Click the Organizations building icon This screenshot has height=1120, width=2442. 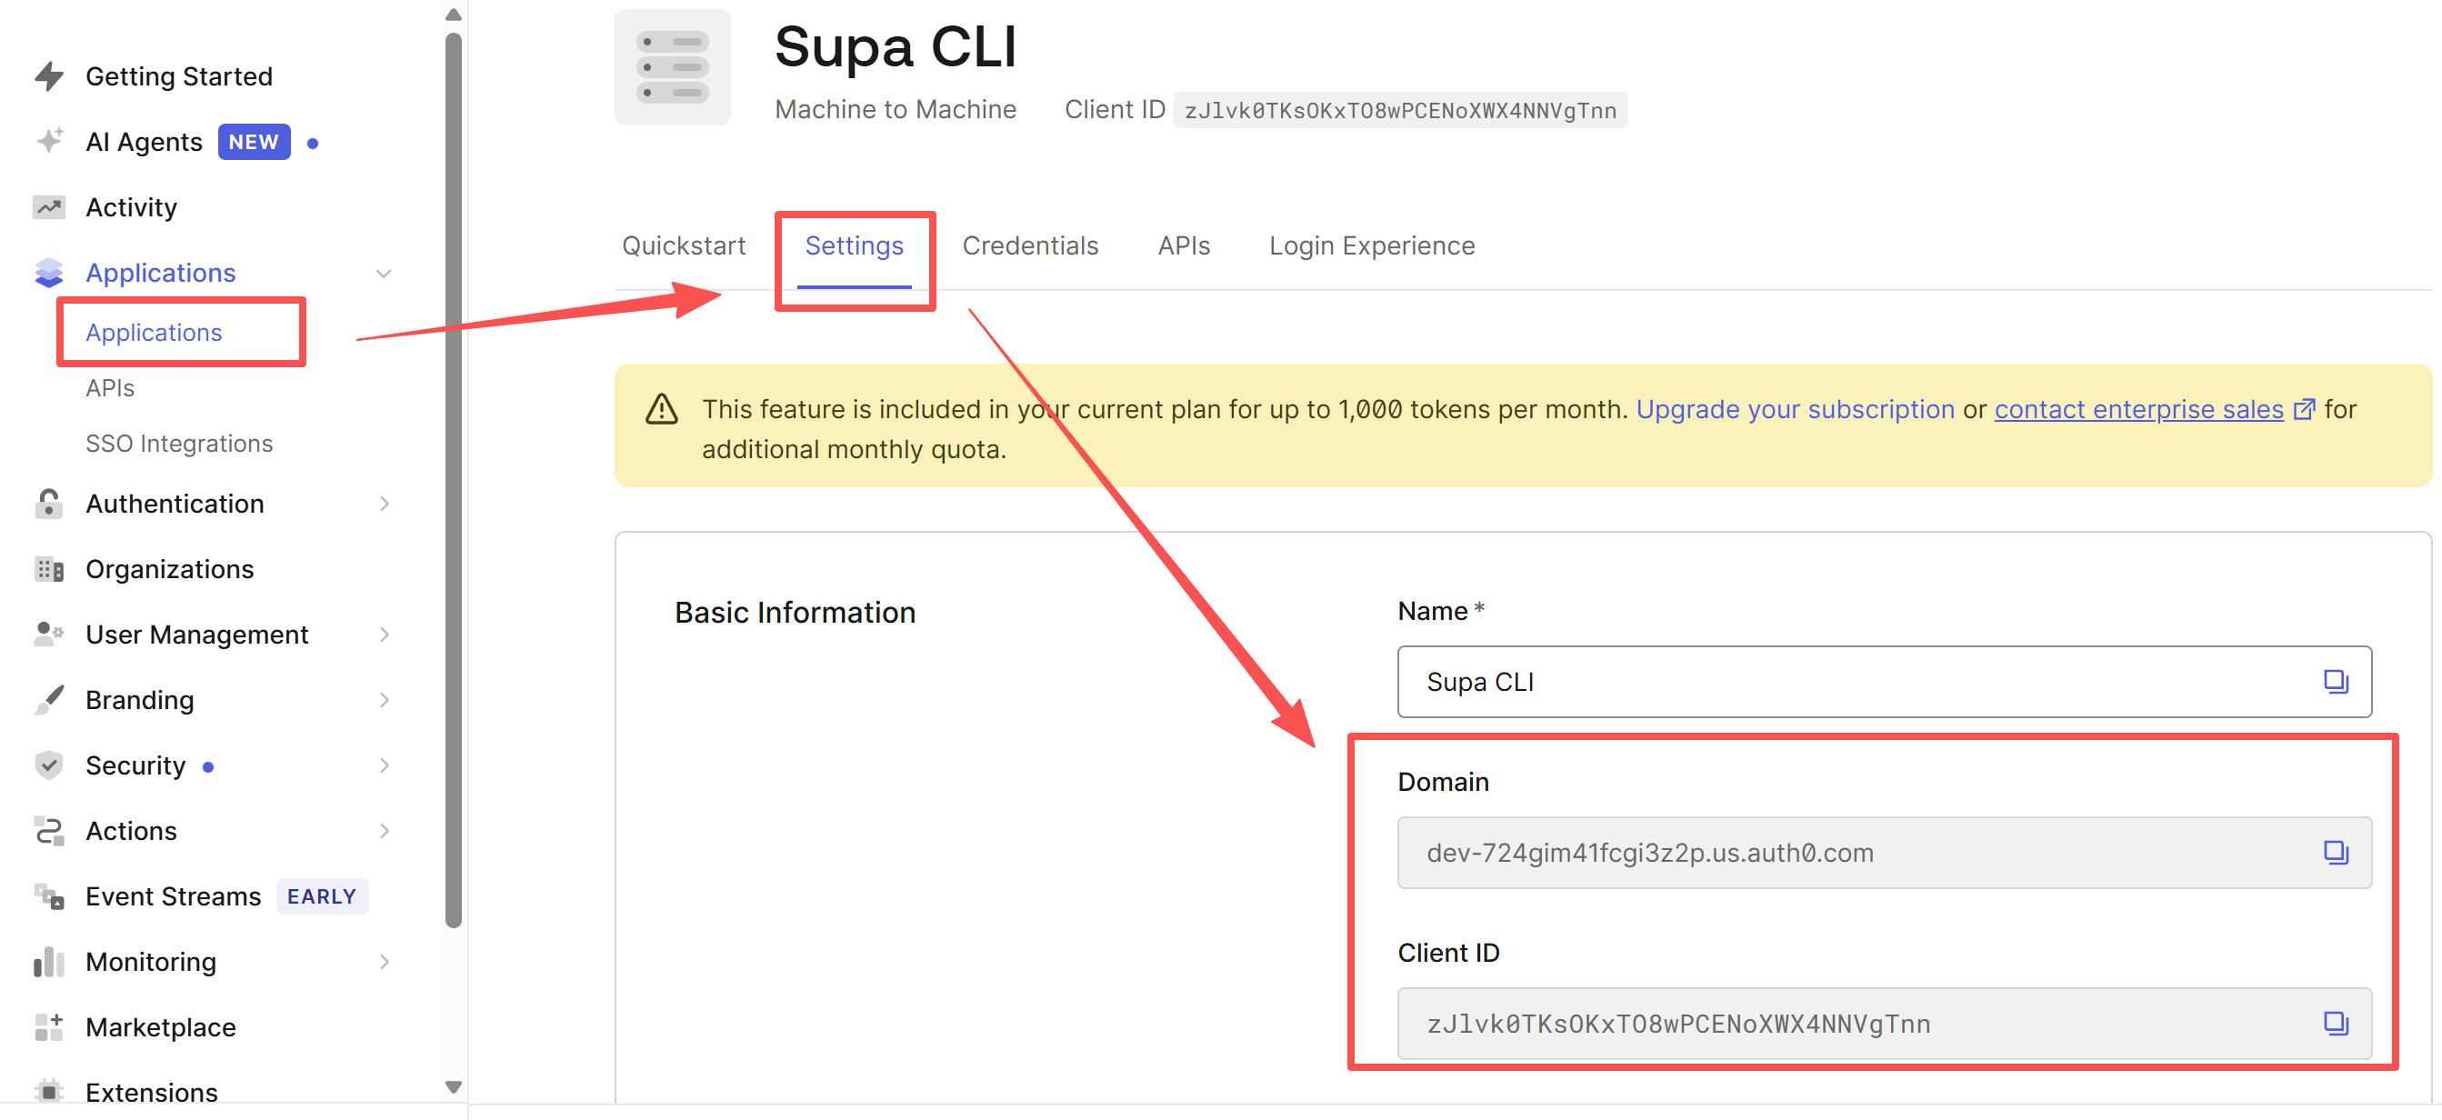(x=49, y=568)
